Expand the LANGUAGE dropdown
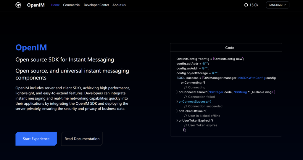Image resolution: width=303 pixels, height=160 pixels. [277, 5]
